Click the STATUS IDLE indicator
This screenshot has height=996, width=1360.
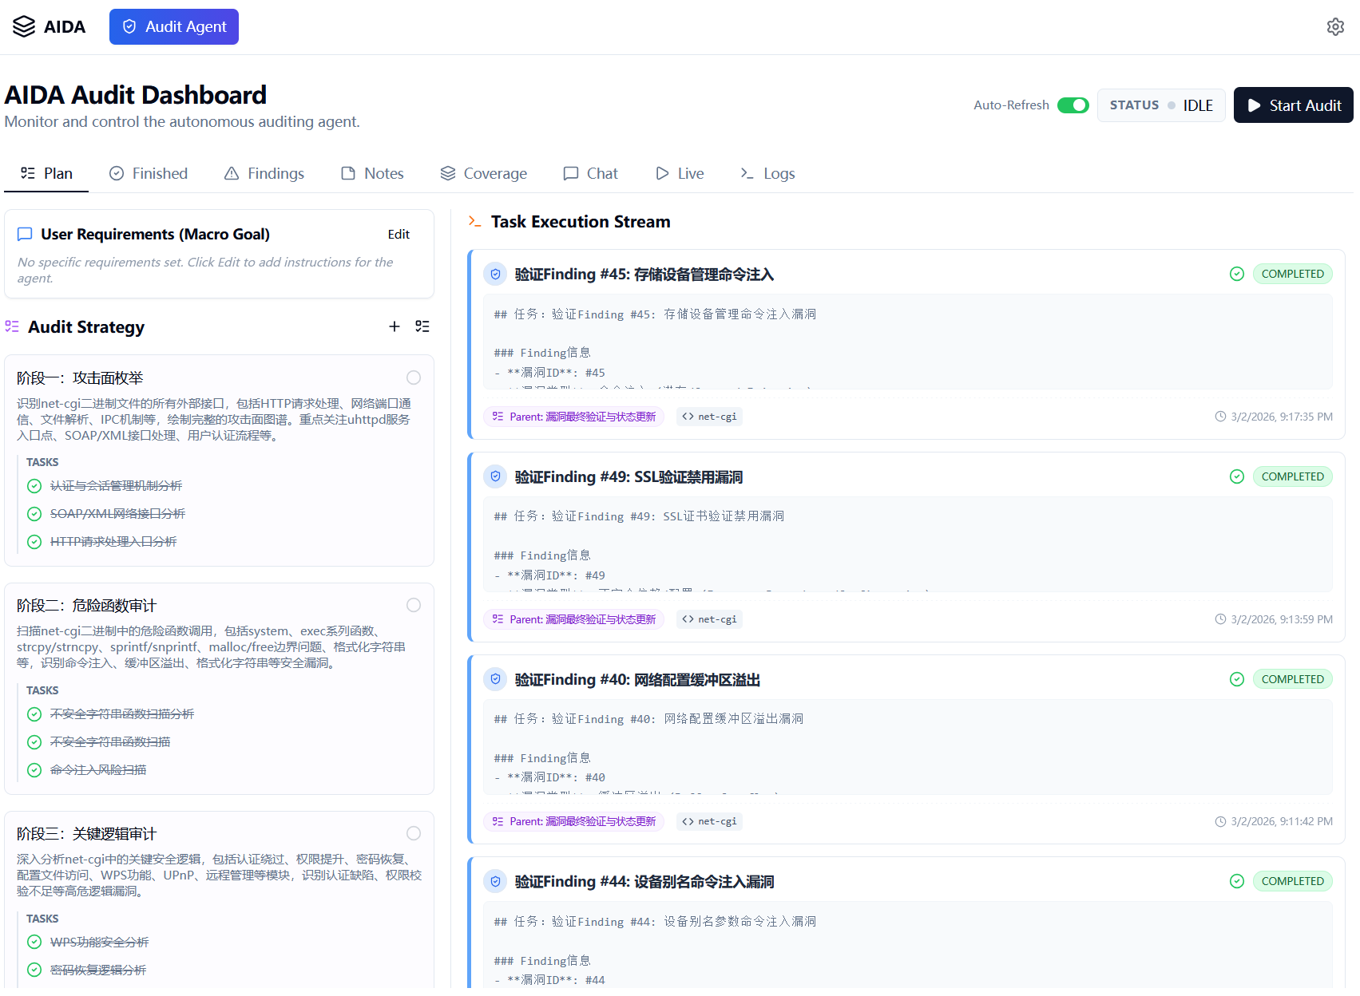click(1161, 105)
